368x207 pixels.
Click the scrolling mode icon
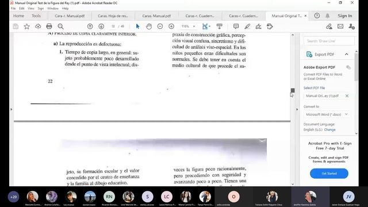(220, 26)
